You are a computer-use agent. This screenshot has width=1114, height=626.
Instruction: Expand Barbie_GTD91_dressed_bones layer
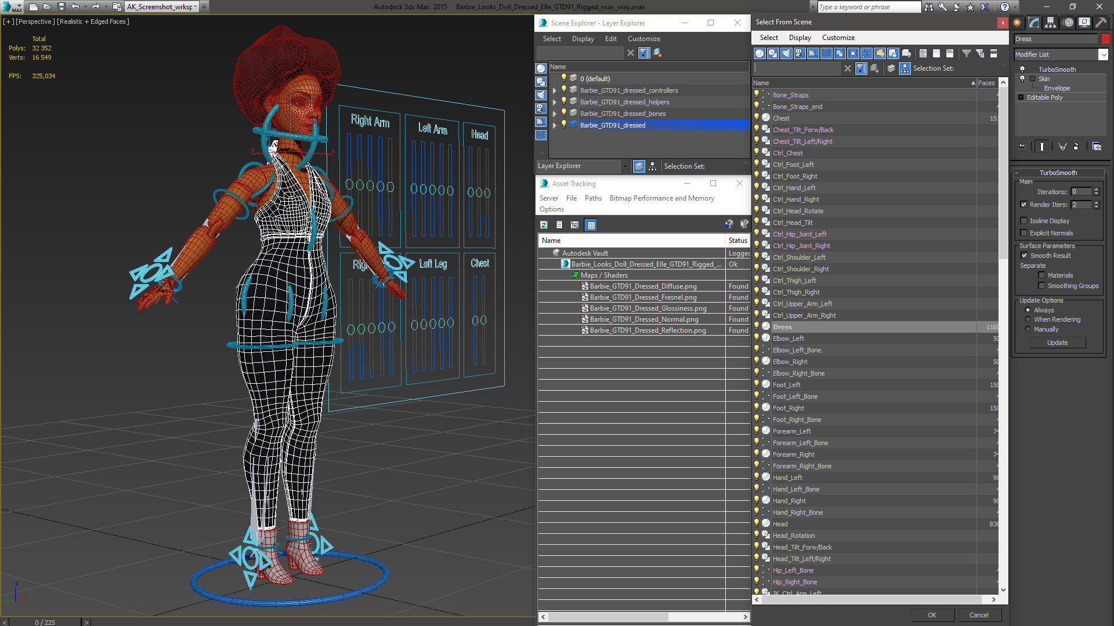[555, 114]
